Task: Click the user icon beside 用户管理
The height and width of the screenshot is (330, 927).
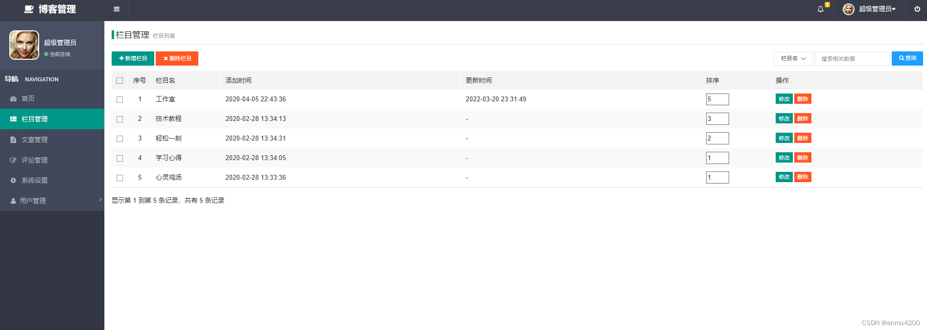Action: [13, 201]
